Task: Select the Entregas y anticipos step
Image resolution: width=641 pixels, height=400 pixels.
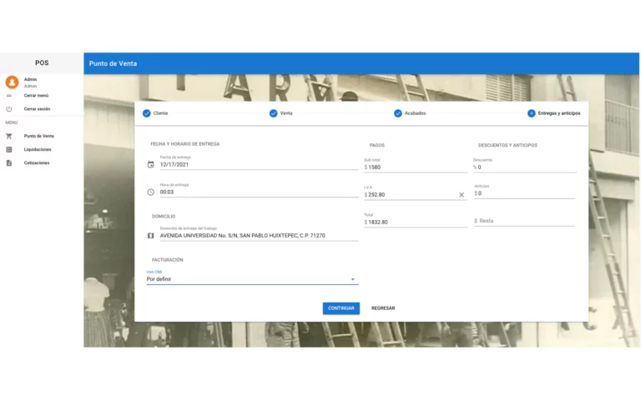Action: 553,113
